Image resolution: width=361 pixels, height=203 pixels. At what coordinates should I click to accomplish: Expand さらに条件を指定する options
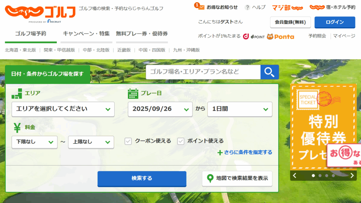[x=245, y=153]
